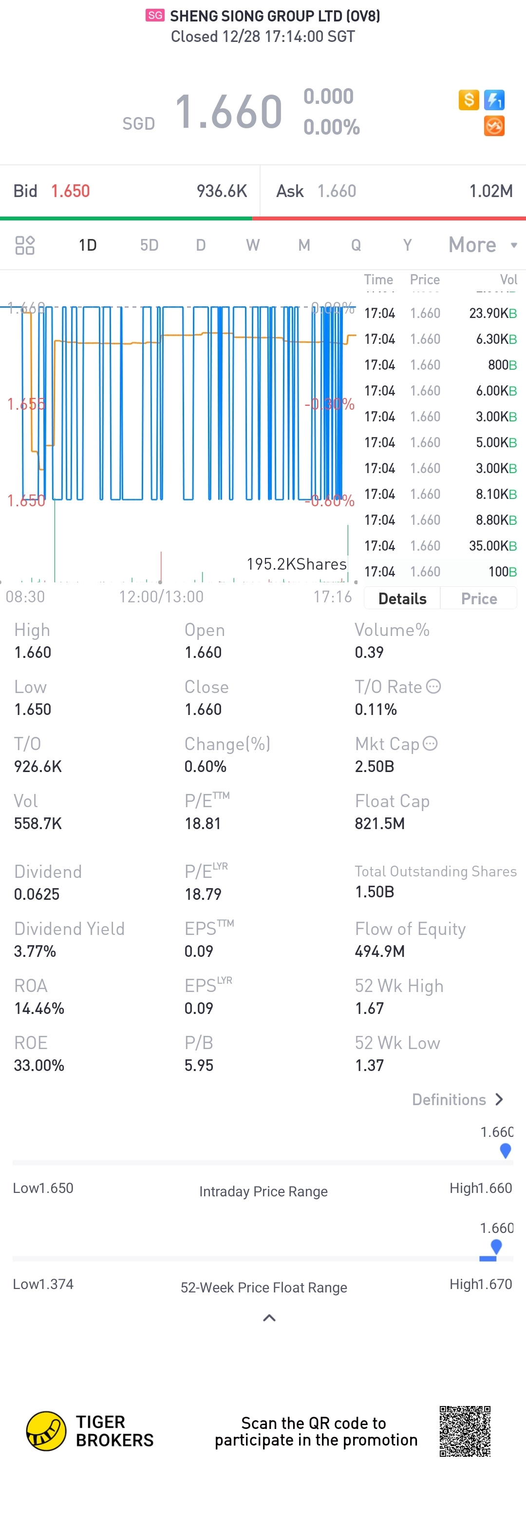This screenshot has width=526, height=1527.
Task: Switch to the Details view
Action: tap(402, 598)
